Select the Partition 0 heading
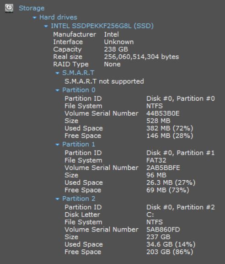The width and height of the screenshot is (225, 264). [x=79, y=90]
